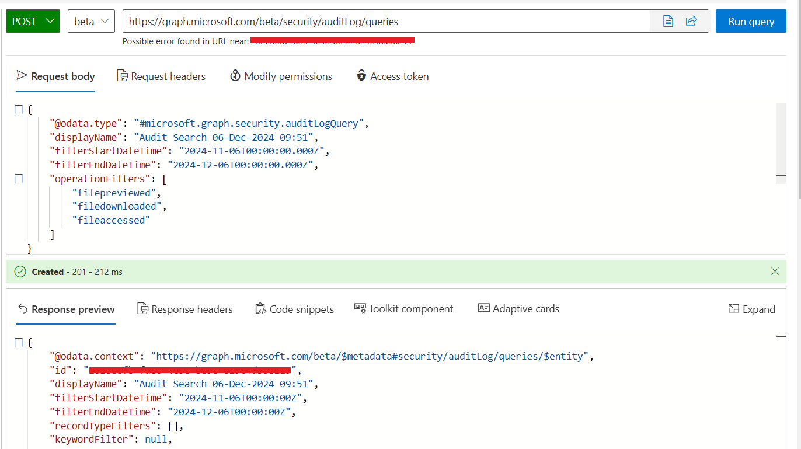Switch to the Response preview tab
Image resolution: width=801 pixels, height=449 pixels.
(65, 309)
